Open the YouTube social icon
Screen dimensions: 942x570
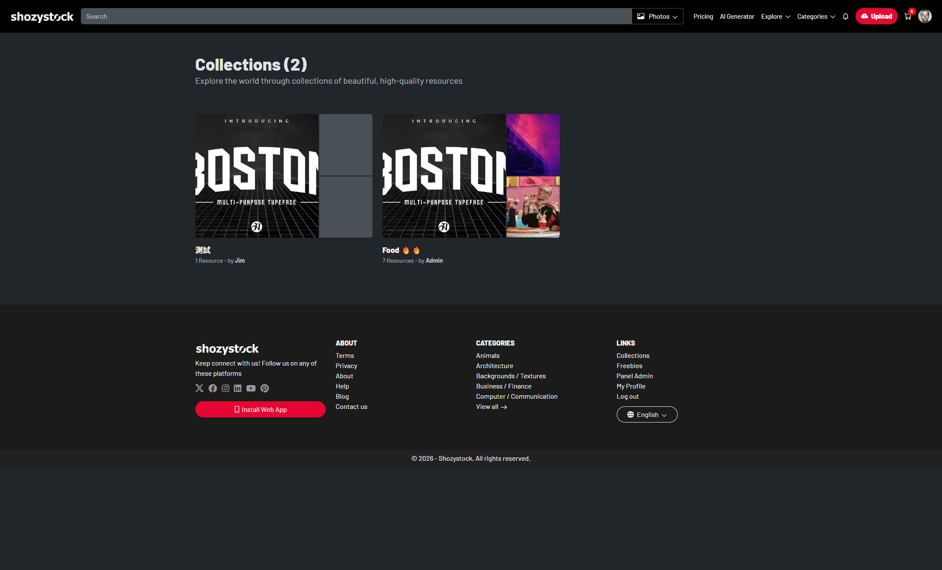pos(251,388)
